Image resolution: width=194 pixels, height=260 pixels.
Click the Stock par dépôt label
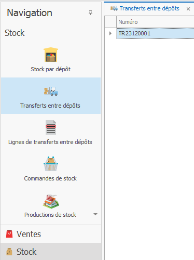[x=50, y=69]
